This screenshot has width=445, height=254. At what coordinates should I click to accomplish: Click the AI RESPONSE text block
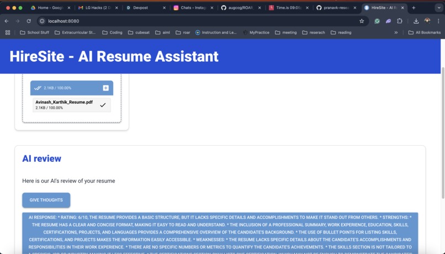[220, 232]
